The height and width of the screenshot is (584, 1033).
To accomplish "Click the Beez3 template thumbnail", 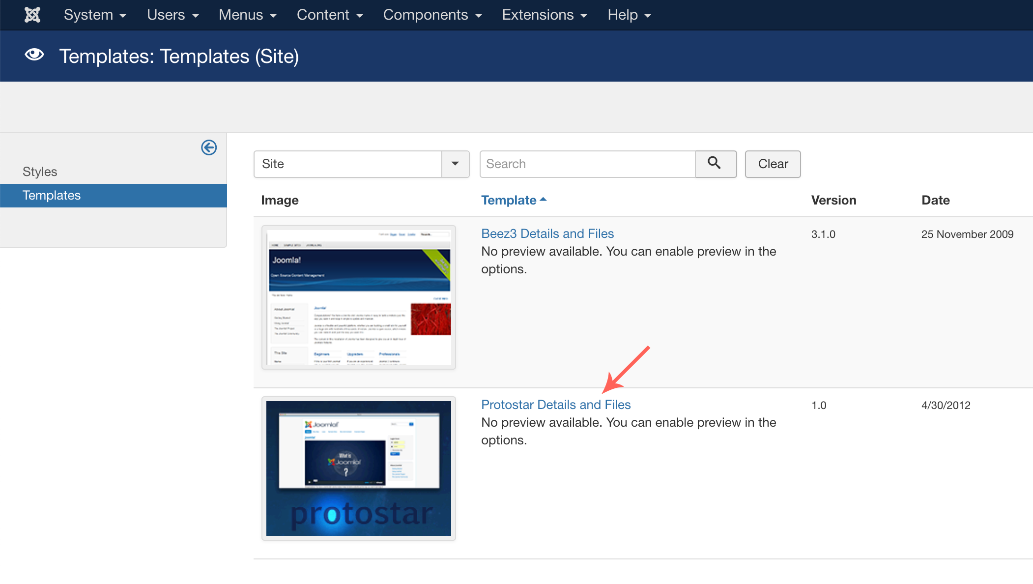I will [x=359, y=297].
